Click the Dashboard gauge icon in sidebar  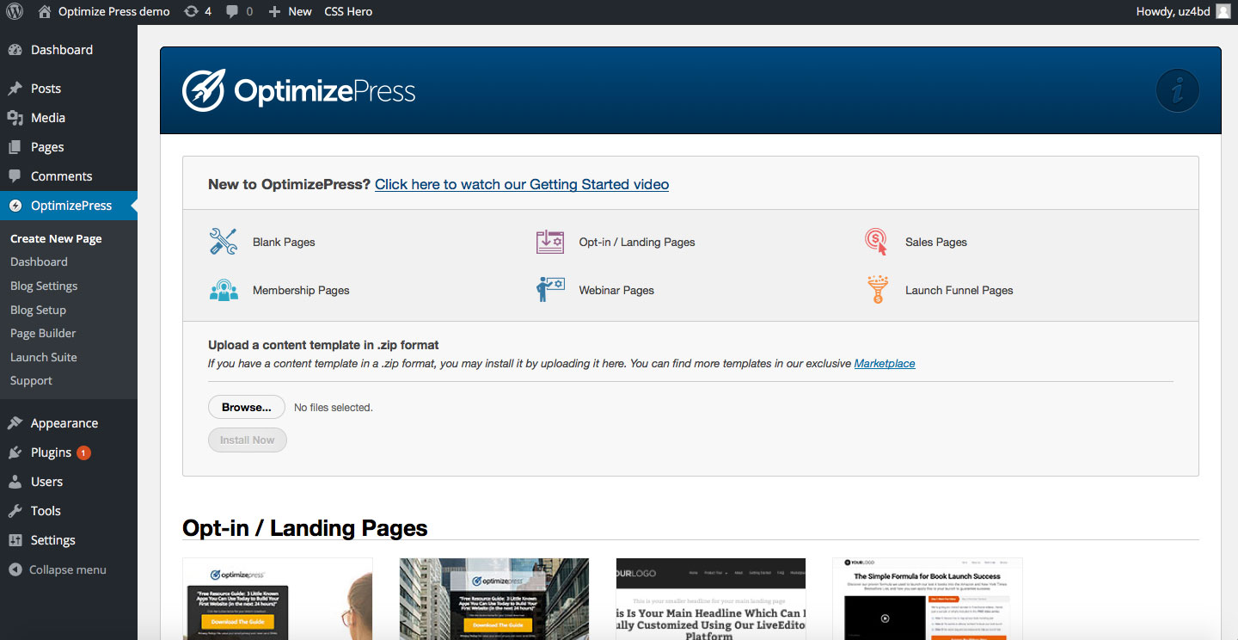(x=15, y=50)
